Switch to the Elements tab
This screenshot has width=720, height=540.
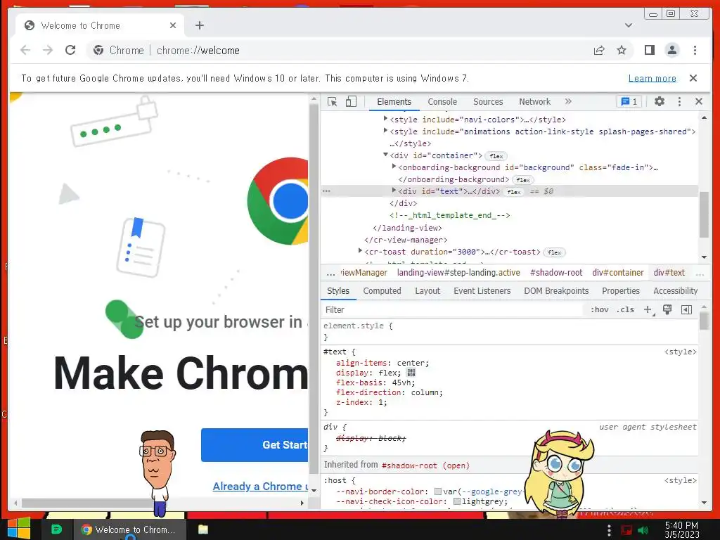coord(394,101)
